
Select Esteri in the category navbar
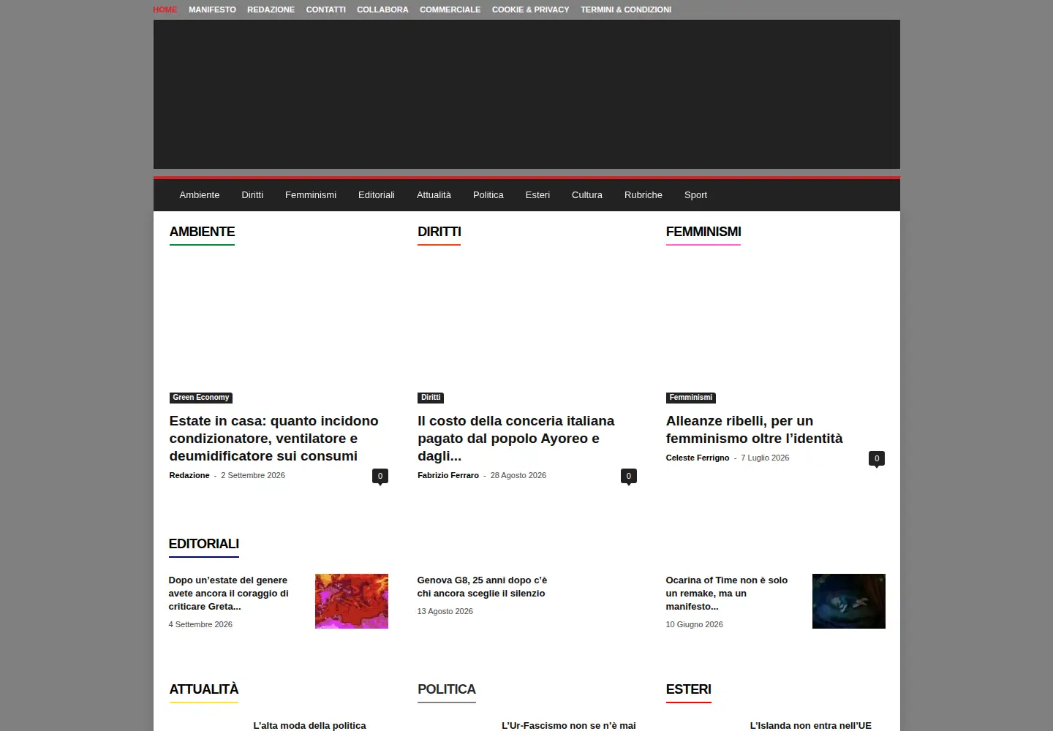[537, 195]
